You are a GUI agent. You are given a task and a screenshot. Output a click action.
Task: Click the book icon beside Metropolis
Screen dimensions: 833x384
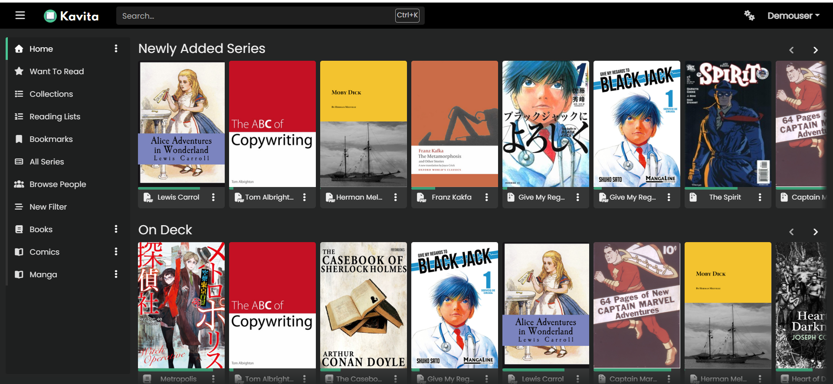(147, 379)
